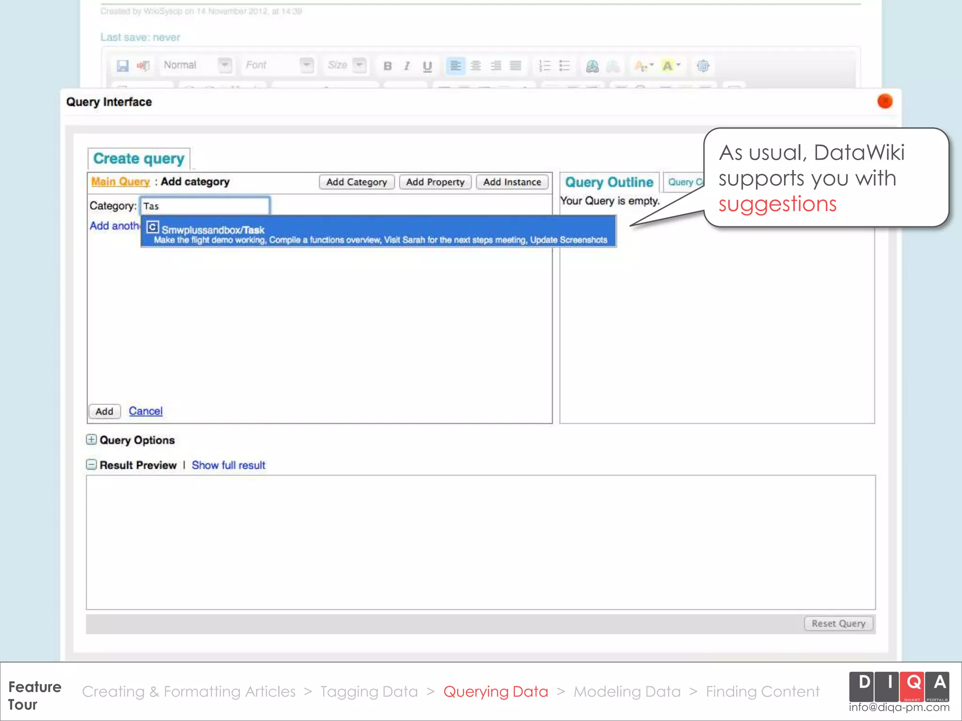Viewport: 962px width, 721px height.
Task: Click the DIQA logo
Action: click(899, 686)
